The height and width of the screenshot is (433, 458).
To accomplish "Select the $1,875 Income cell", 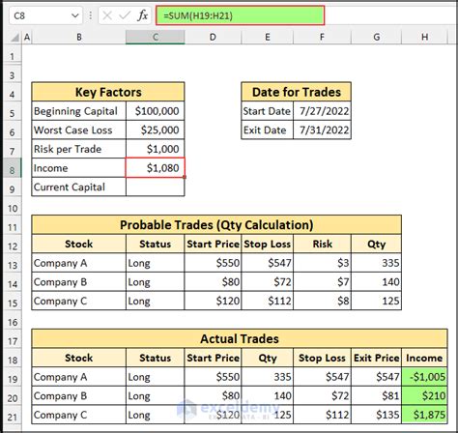I will click(424, 415).
